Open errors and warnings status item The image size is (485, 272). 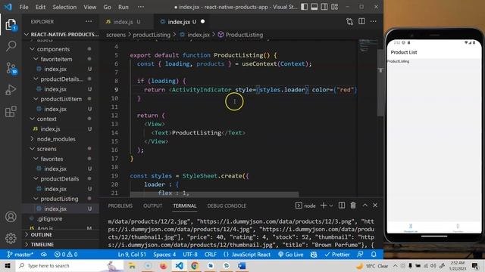pyautogui.click(x=66, y=255)
